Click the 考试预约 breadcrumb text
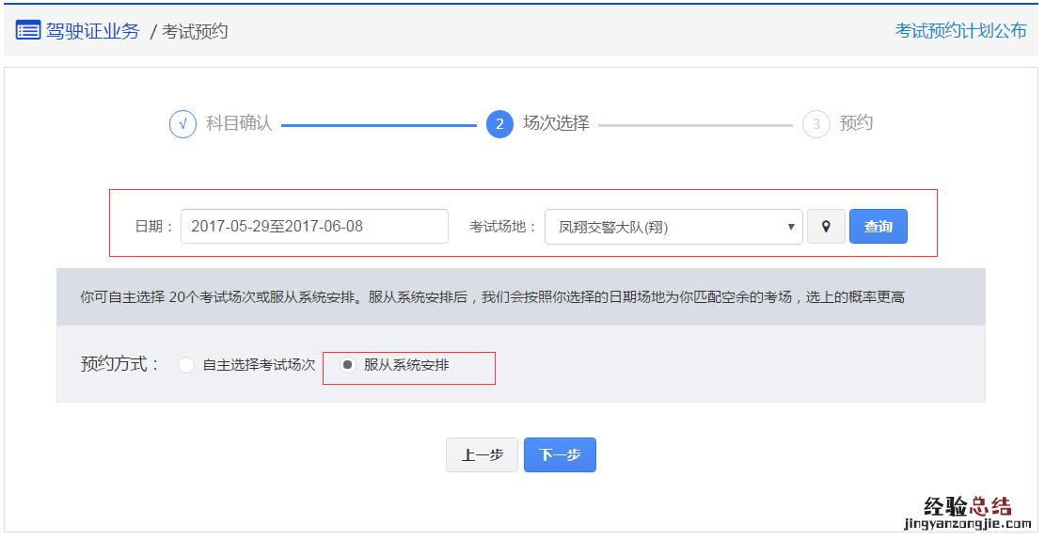Image resolution: width=1045 pixels, height=541 pixels. click(195, 32)
